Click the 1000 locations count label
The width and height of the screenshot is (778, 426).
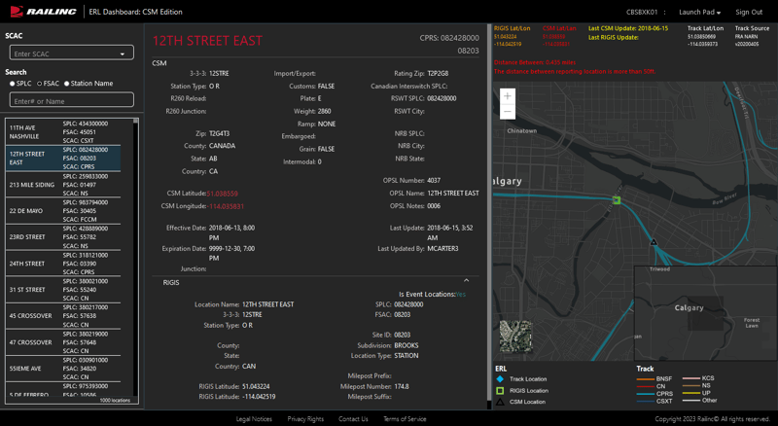click(115, 400)
